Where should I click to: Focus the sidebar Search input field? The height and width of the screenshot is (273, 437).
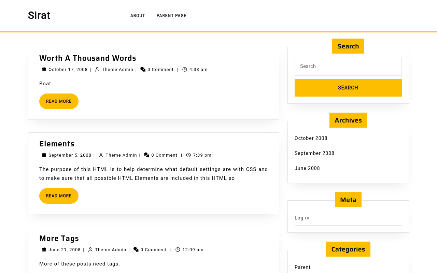point(348,66)
